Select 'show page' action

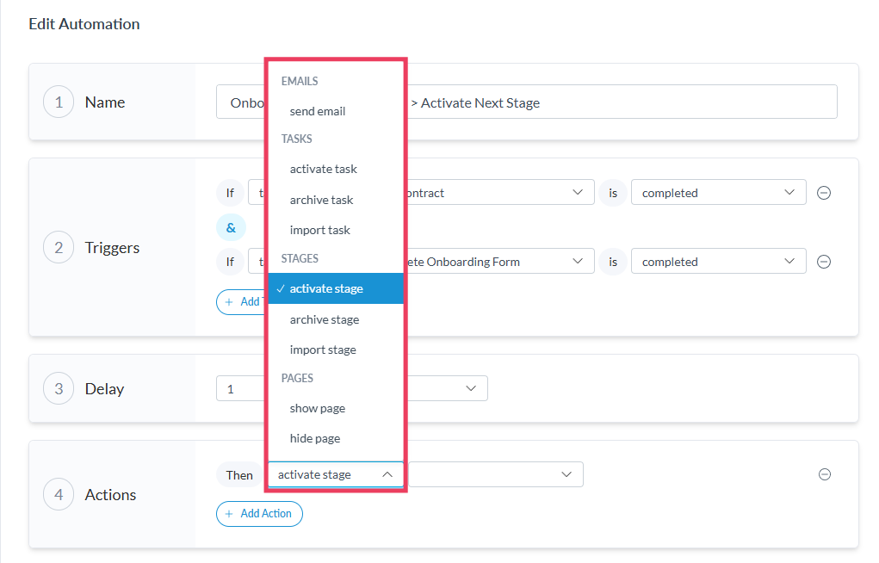pyautogui.click(x=318, y=408)
